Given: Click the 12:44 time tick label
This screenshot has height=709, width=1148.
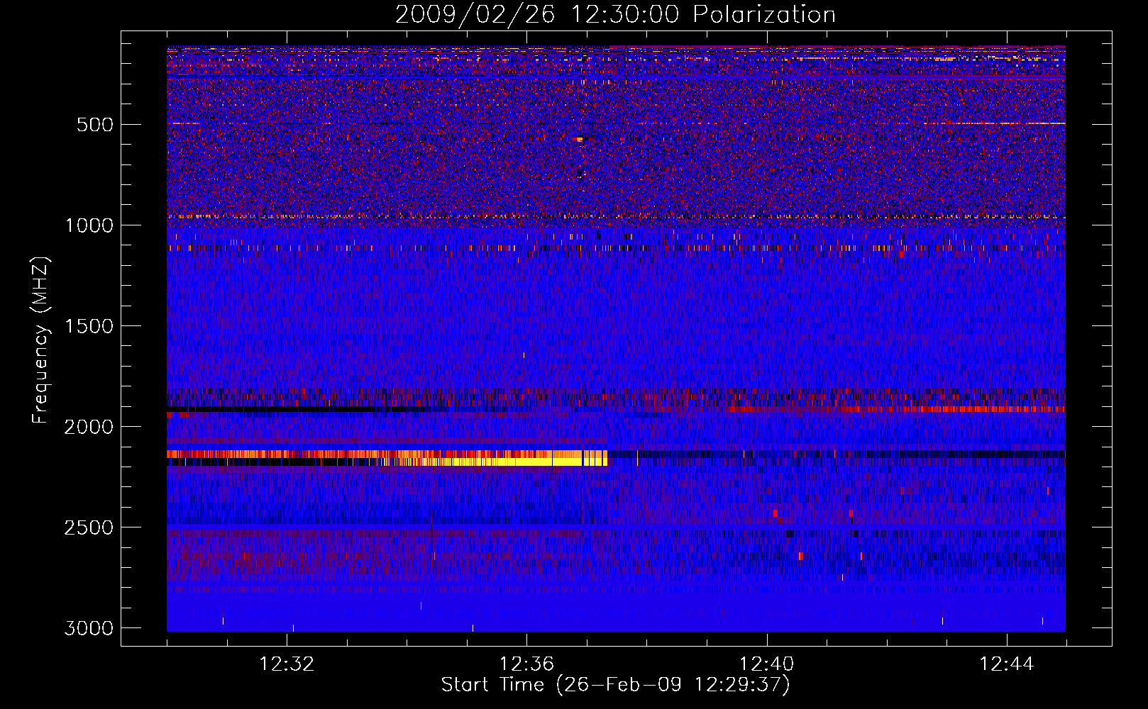Looking at the screenshot, I should click(1007, 664).
